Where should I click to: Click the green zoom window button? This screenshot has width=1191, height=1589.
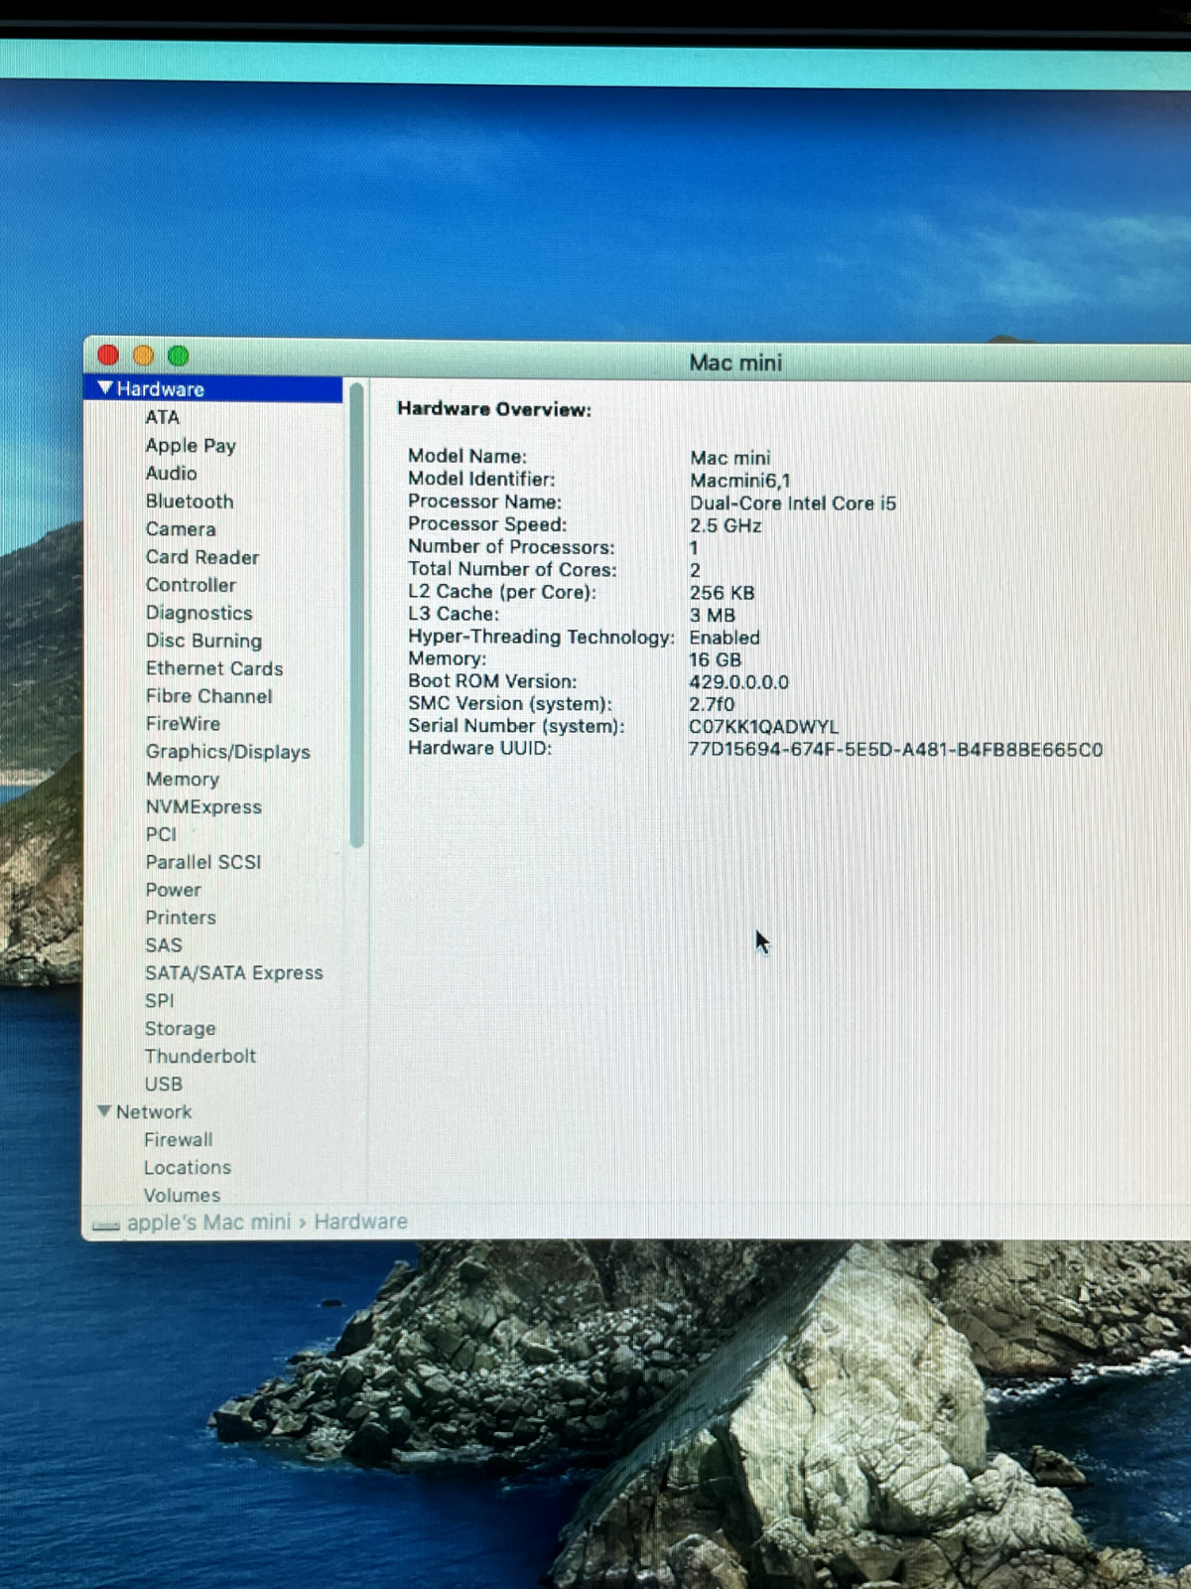178,355
